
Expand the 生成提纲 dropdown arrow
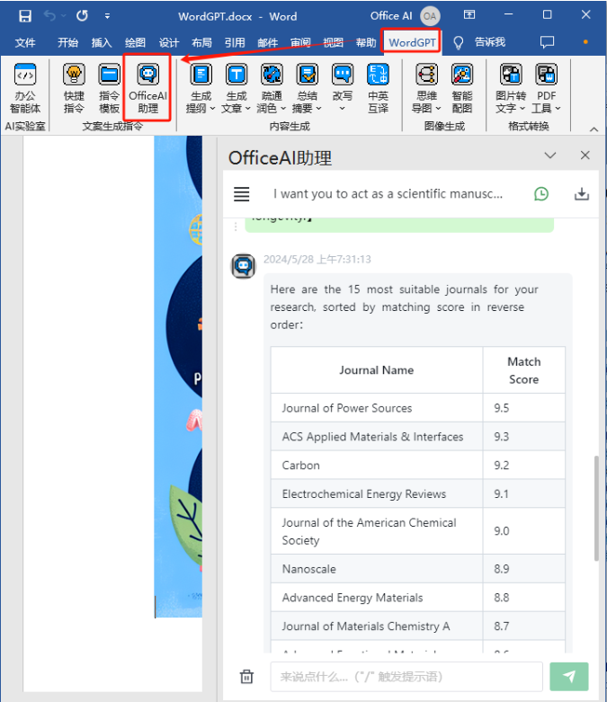point(212,109)
